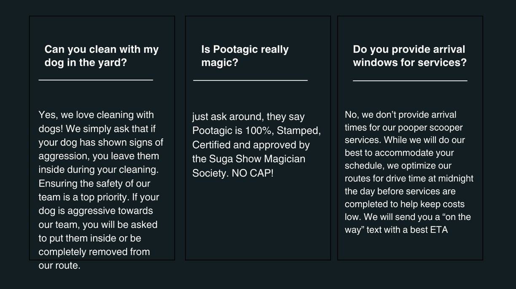Click the "completely removed from" text line
The width and height of the screenshot is (516, 289).
click(94, 252)
